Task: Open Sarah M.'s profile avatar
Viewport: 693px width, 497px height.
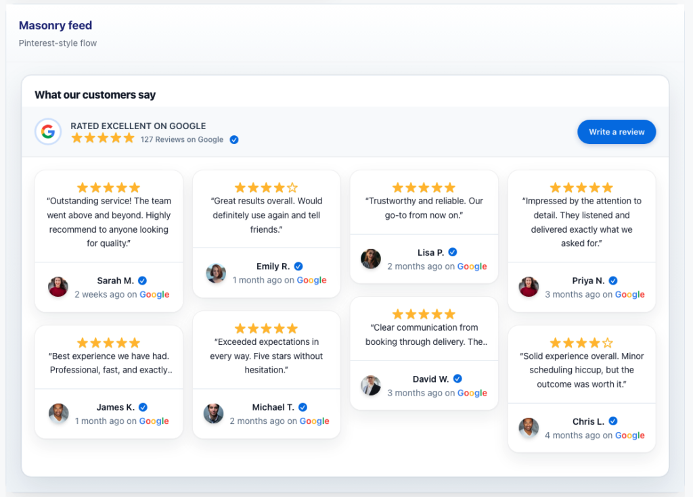Action: click(x=58, y=287)
